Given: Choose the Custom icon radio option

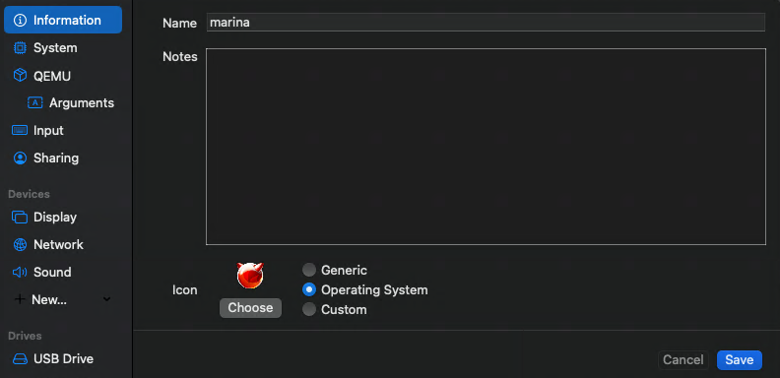Looking at the screenshot, I should [x=309, y=309].
